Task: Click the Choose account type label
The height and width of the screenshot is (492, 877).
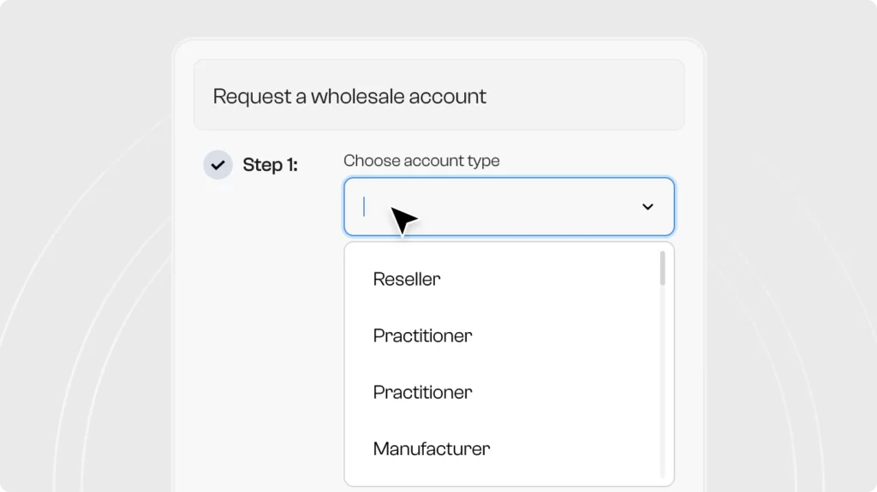Action: pyautogui.click(x=421, y=161)
